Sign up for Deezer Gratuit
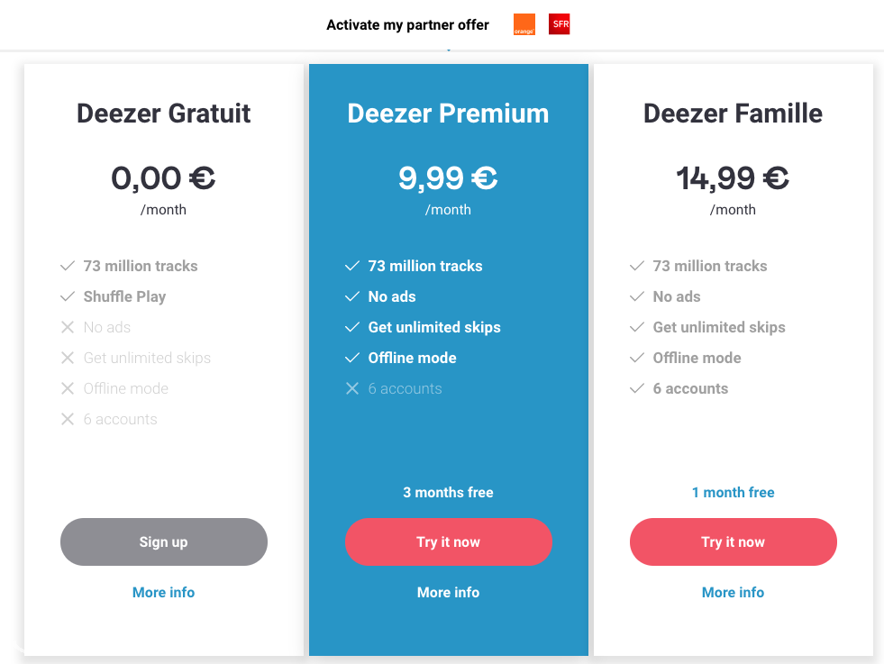This screenshot has width=884, height=664. click(x=163, y=541)
